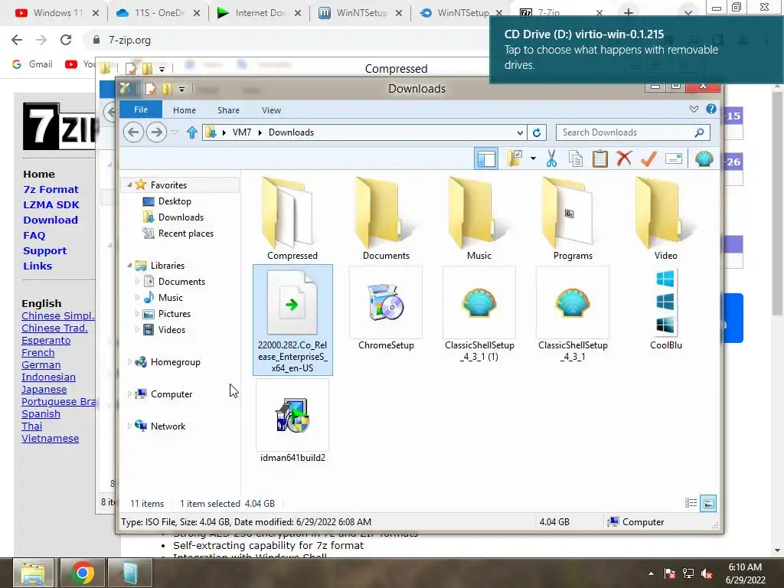Collapse the Libraries tree group
Image resolution: width=784 pixels, height=588 pixels.
point(129,266)
